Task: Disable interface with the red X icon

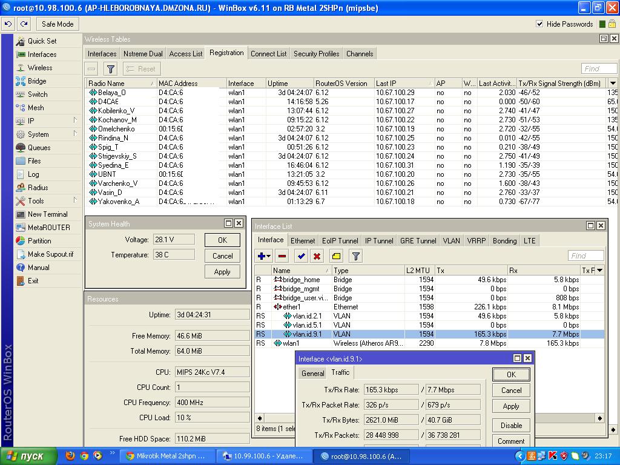Action: [x=317, y=256]
